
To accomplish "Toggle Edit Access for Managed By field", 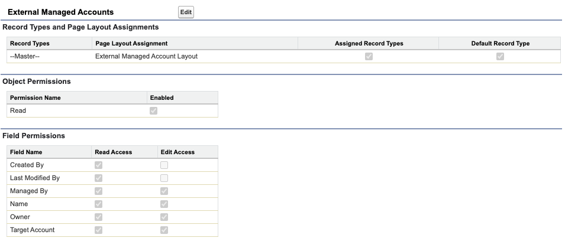I will click(x=164, y=191).
